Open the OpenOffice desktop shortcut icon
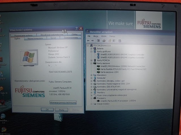The height and width of the screenshot is (135, 181). 3,116
